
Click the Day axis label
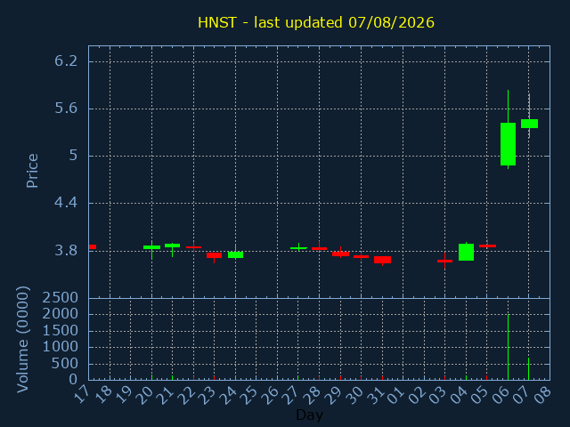[309, 415]
